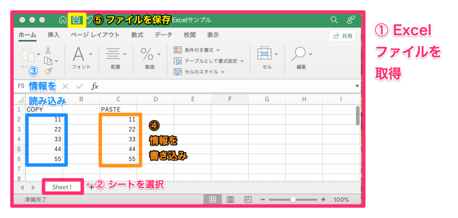Open the 編集 editing magnifier group
Viewport: 458px width, 218px height.
click(298, 54)
